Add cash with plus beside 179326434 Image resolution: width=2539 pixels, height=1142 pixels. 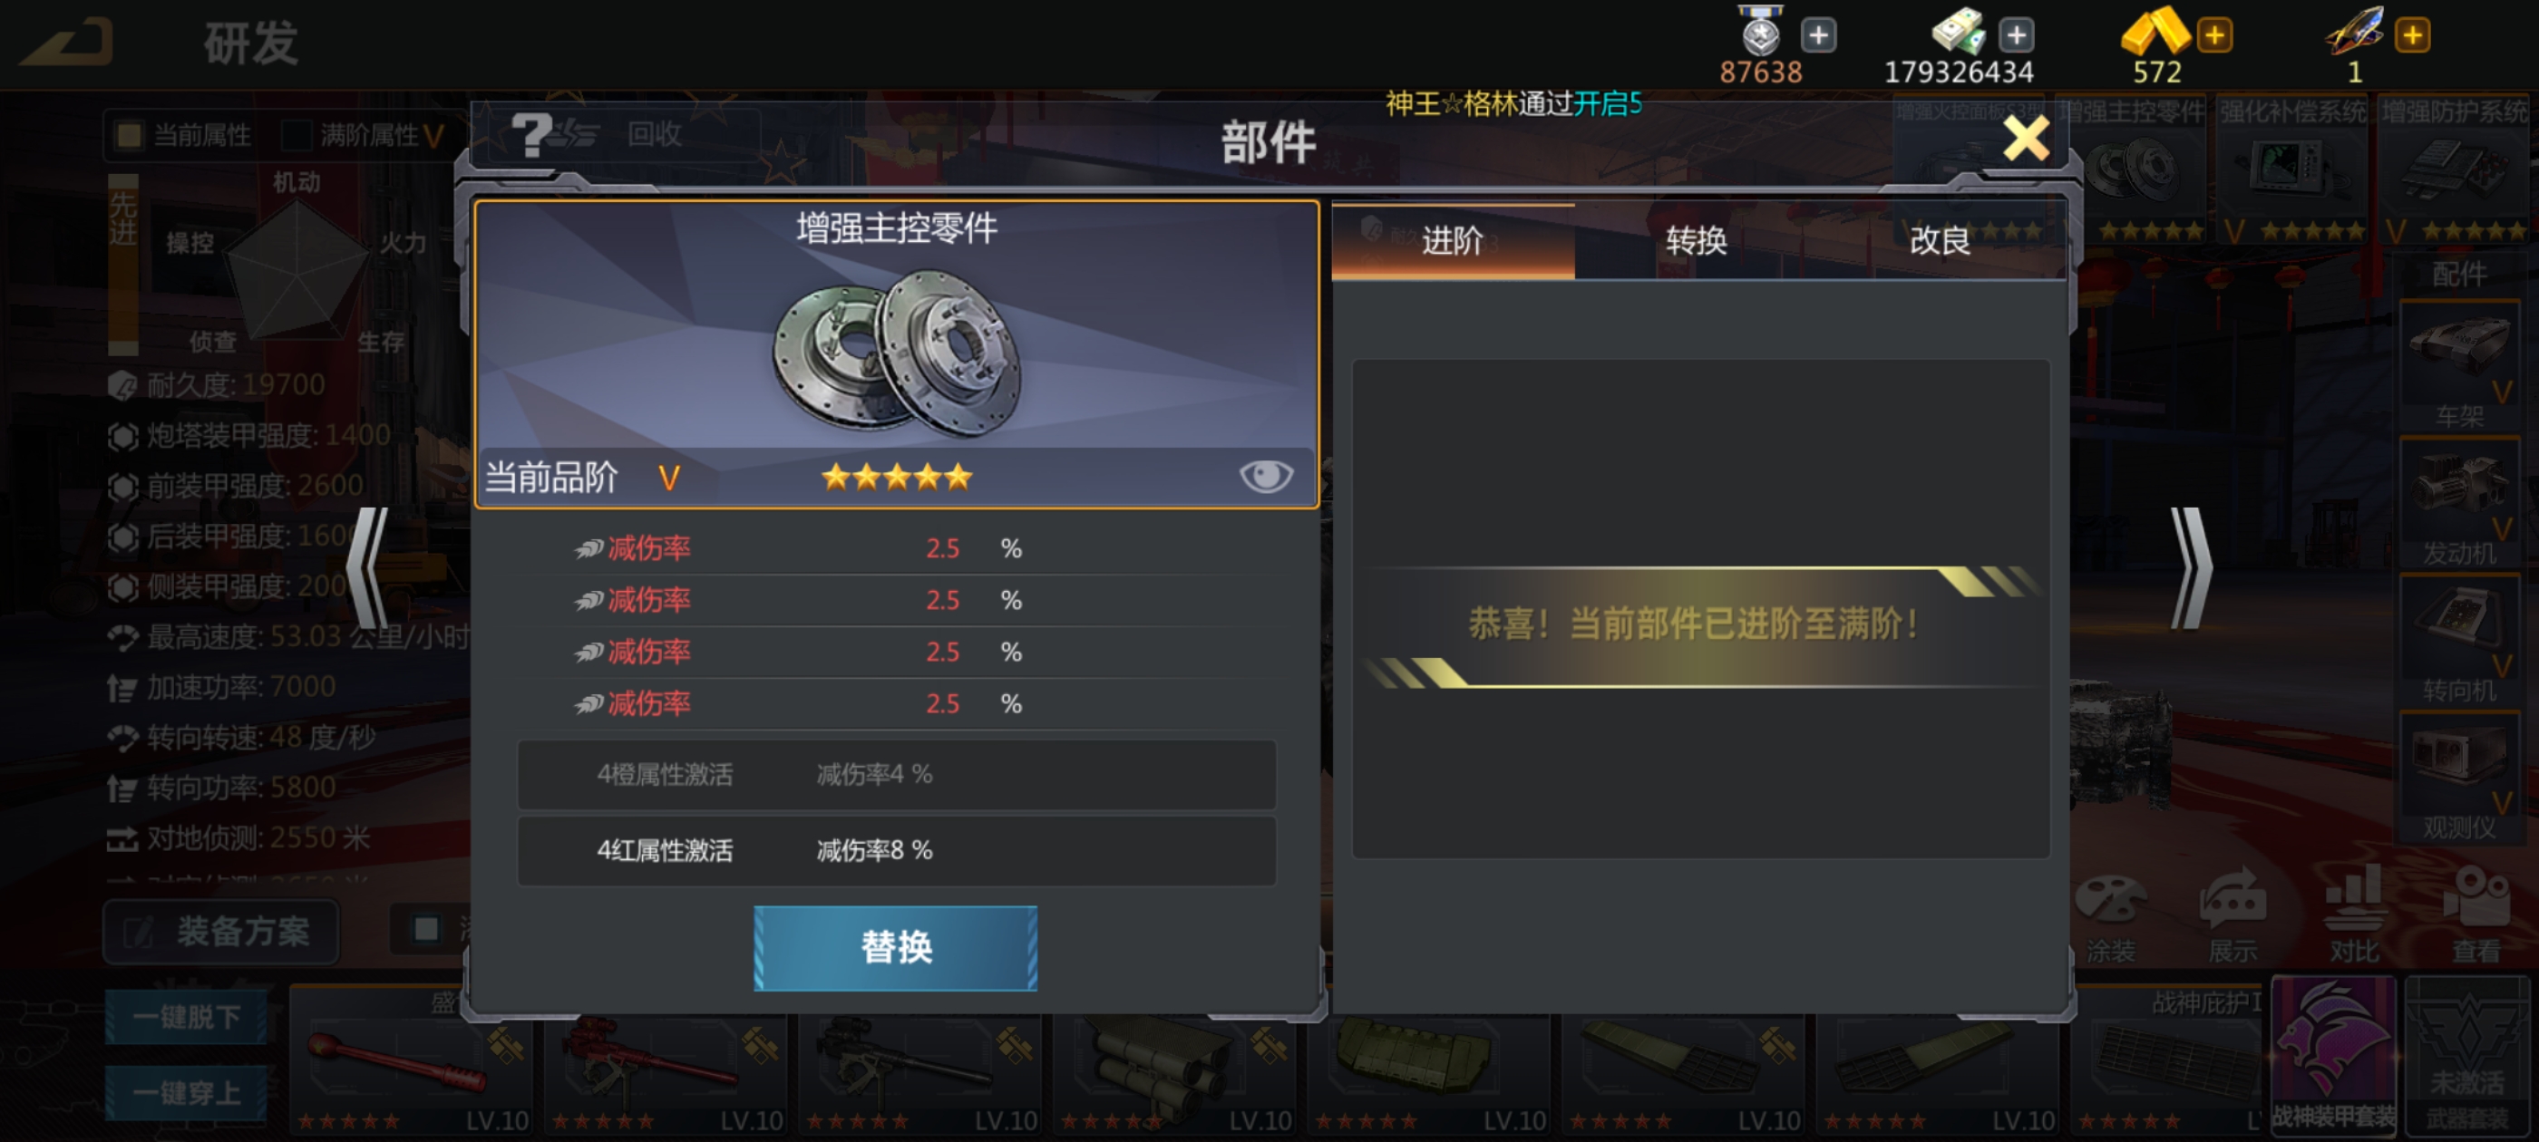pos(2016,35)
